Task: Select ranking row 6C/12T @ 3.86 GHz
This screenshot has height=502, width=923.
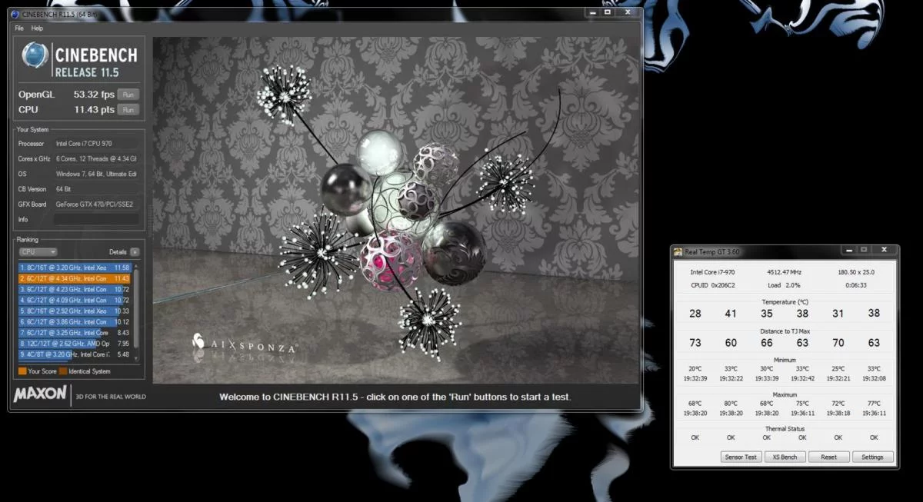Action: [x=75, y=321]
